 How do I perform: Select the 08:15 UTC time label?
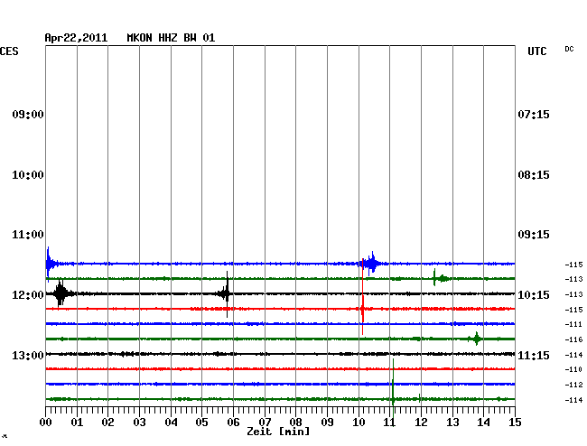[534, 175]
